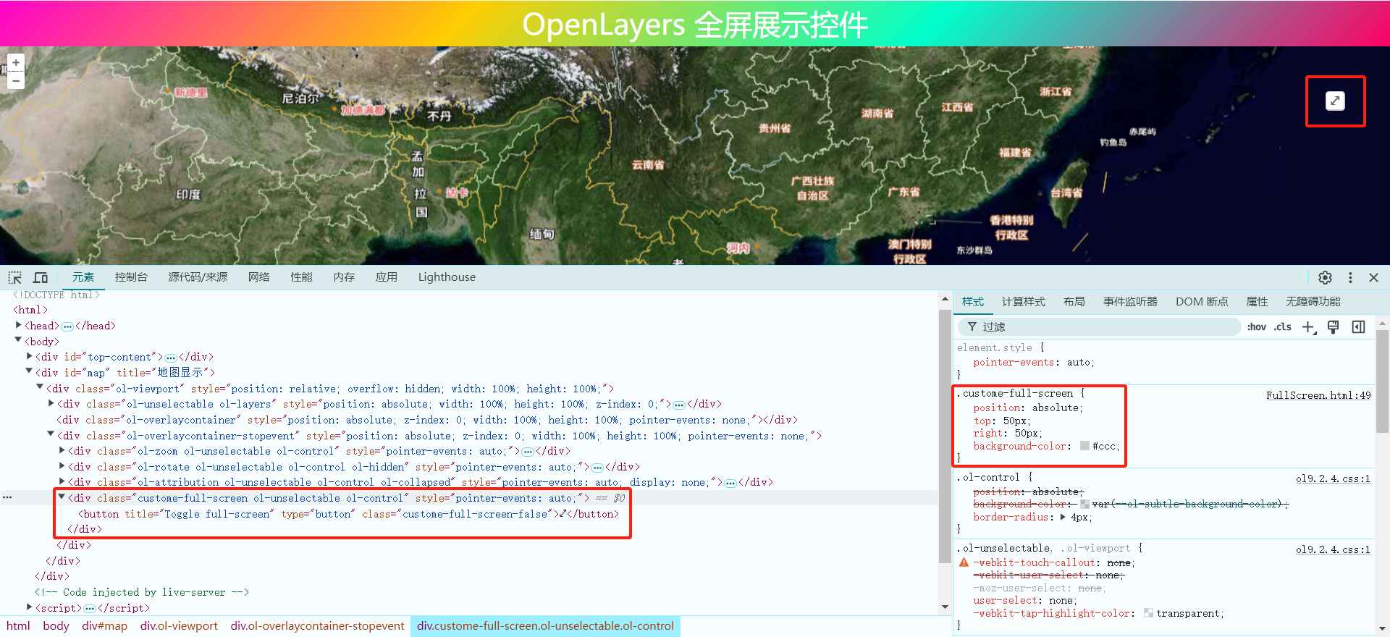1390x637 pixels.
Task: Toggle device toolbar icon in DevTools
Action: [x=41, y=277]
